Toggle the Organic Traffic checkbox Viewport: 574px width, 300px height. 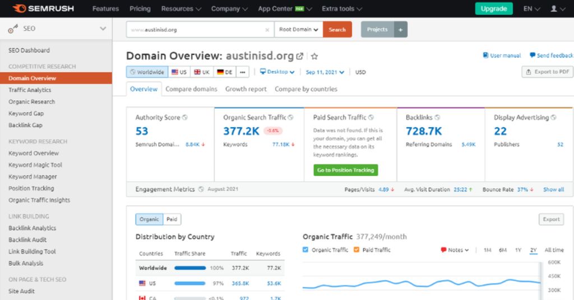tap(305, 250)
